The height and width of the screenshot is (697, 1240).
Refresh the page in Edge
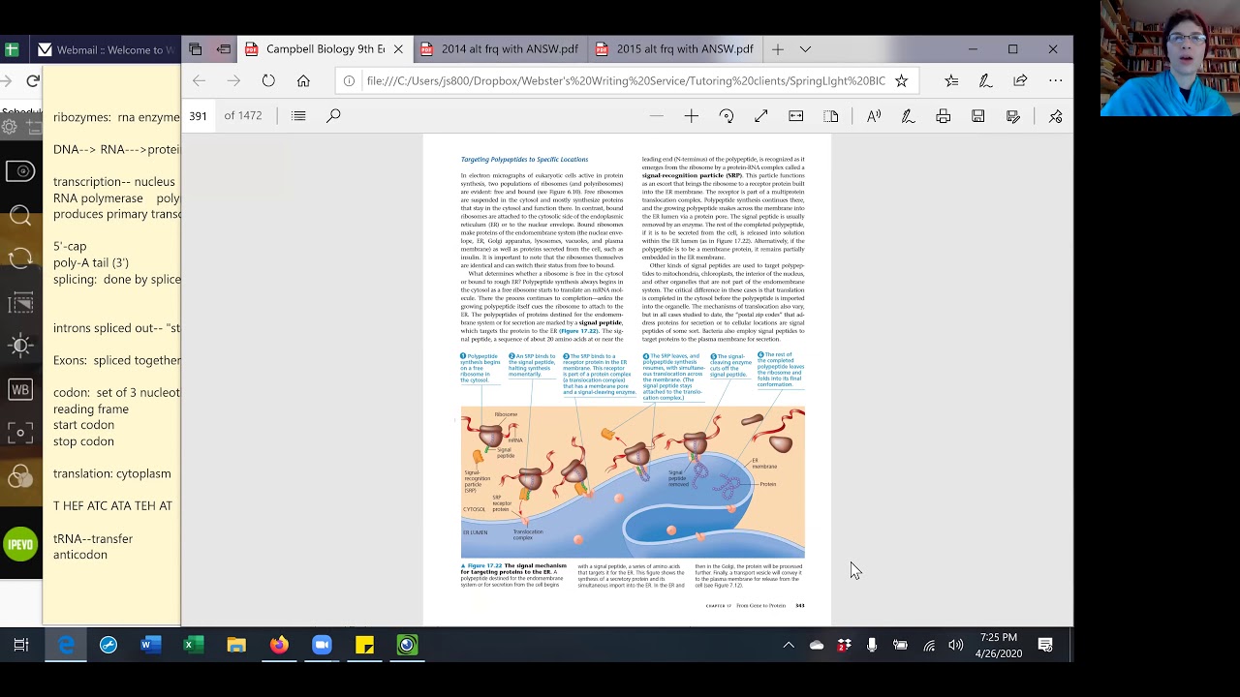coord(268,81)
